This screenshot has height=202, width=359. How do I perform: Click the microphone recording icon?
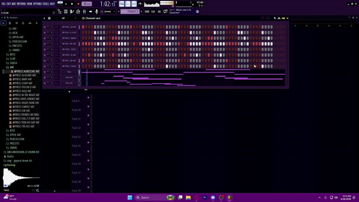point(96,12)
